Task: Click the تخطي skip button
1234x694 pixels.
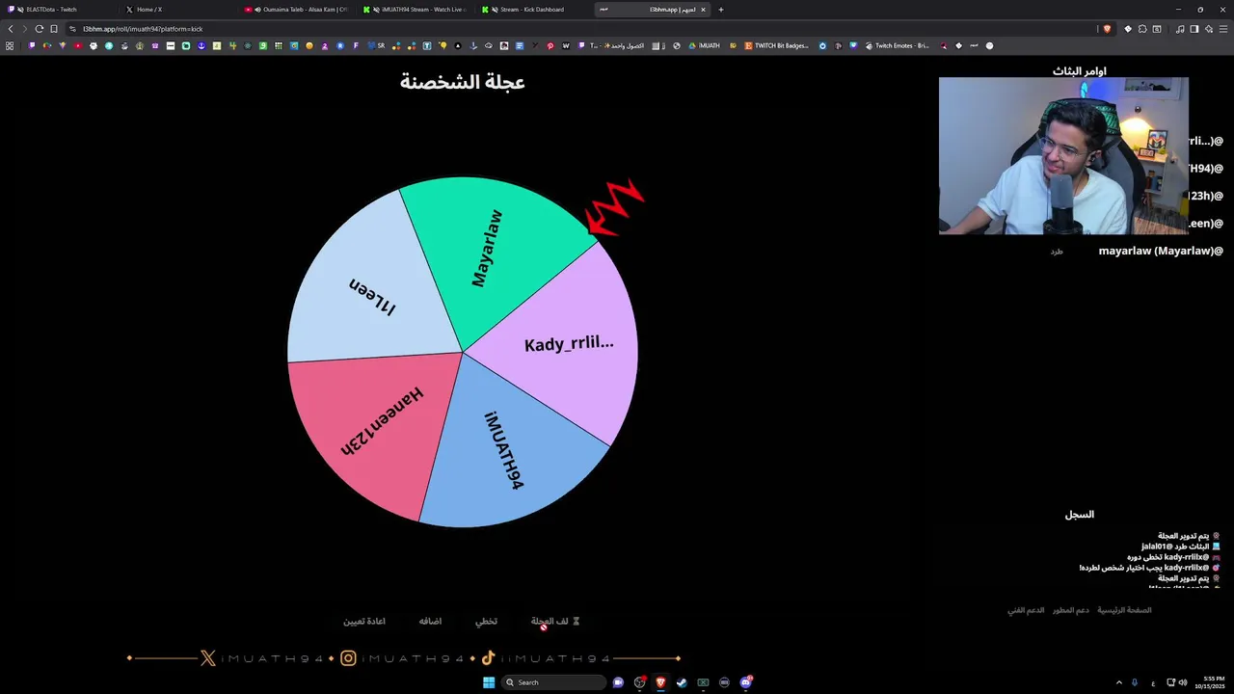Action: pos(486,622)
